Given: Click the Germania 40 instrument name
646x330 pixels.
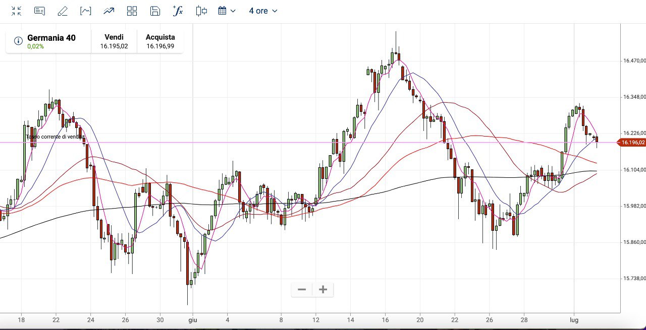Looking at the screenshot, I should tap(51, 38).
